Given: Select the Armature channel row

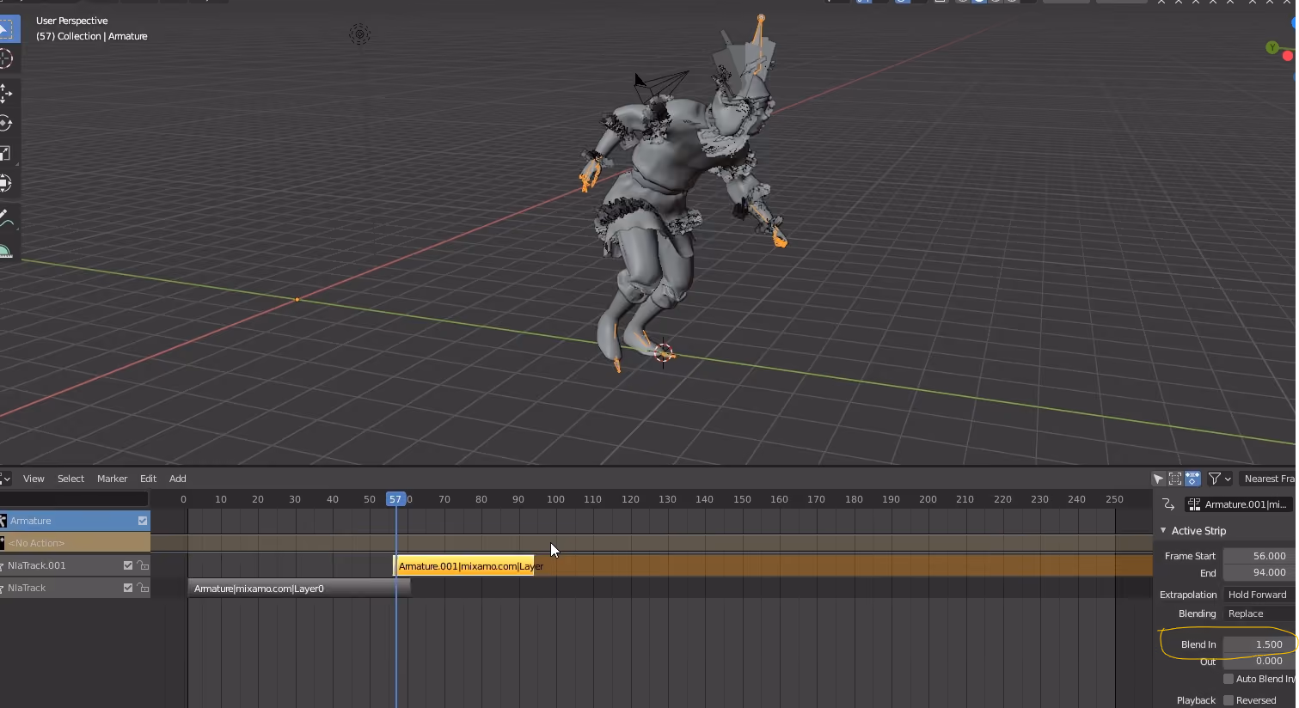Looking at the screenshot, I should point(75,521).
